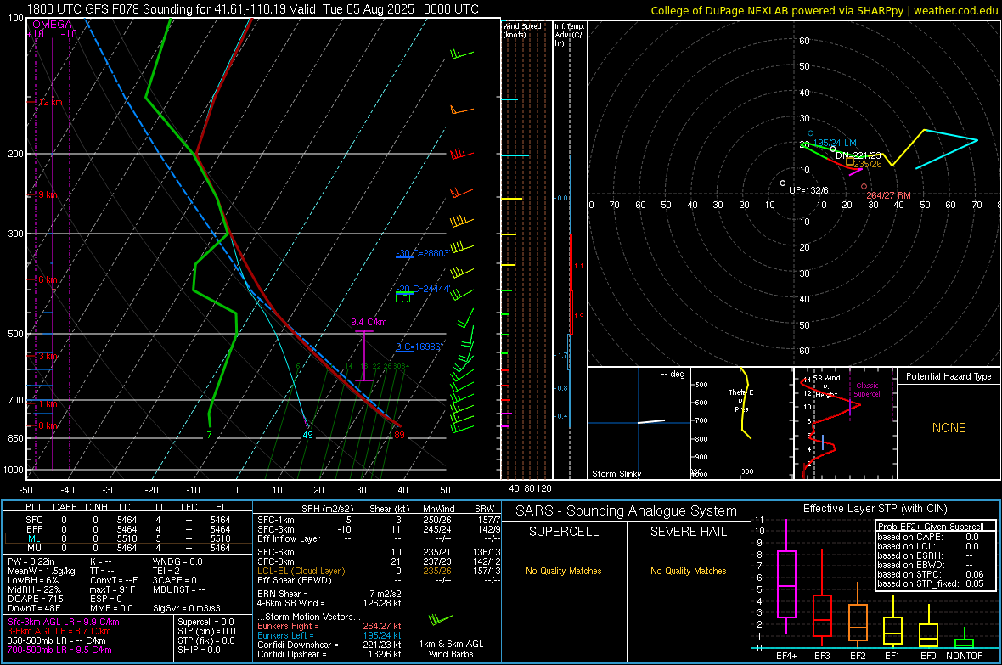Image resolution: width=1002 pixels, height=665 pixels.
Task: Click the SFC-6km shear row label
Action: (x=276, y=552)
